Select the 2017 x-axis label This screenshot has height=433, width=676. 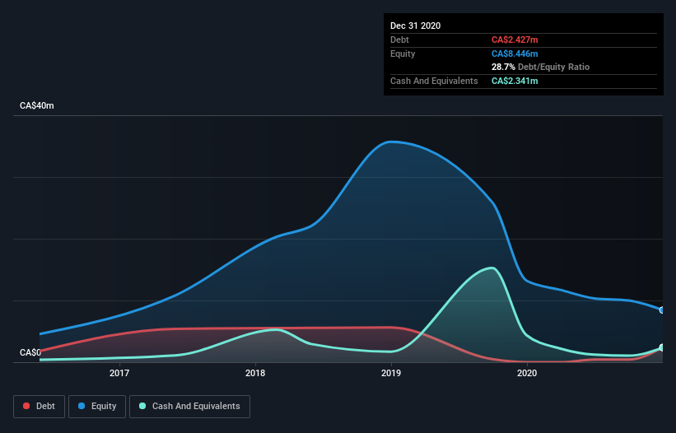119,373
